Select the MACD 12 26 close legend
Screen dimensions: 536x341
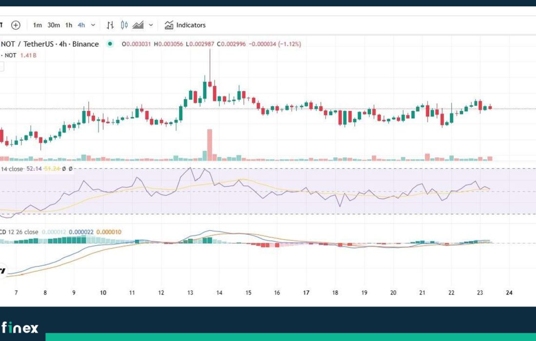tap(19, 232)
